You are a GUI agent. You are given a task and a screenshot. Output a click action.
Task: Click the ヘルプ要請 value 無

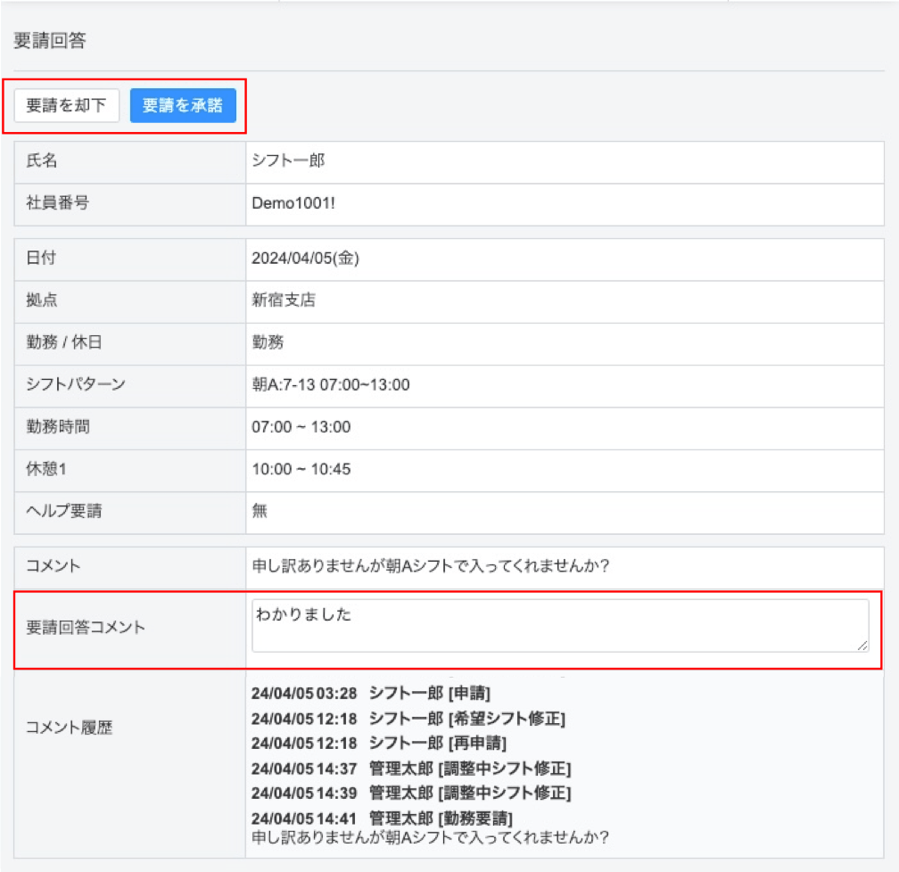point(260,512)
